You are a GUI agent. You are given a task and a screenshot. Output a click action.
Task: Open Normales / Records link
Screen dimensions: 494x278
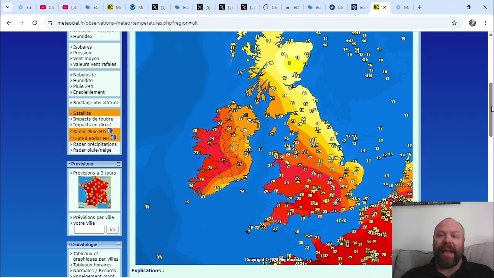click(94, 271)
